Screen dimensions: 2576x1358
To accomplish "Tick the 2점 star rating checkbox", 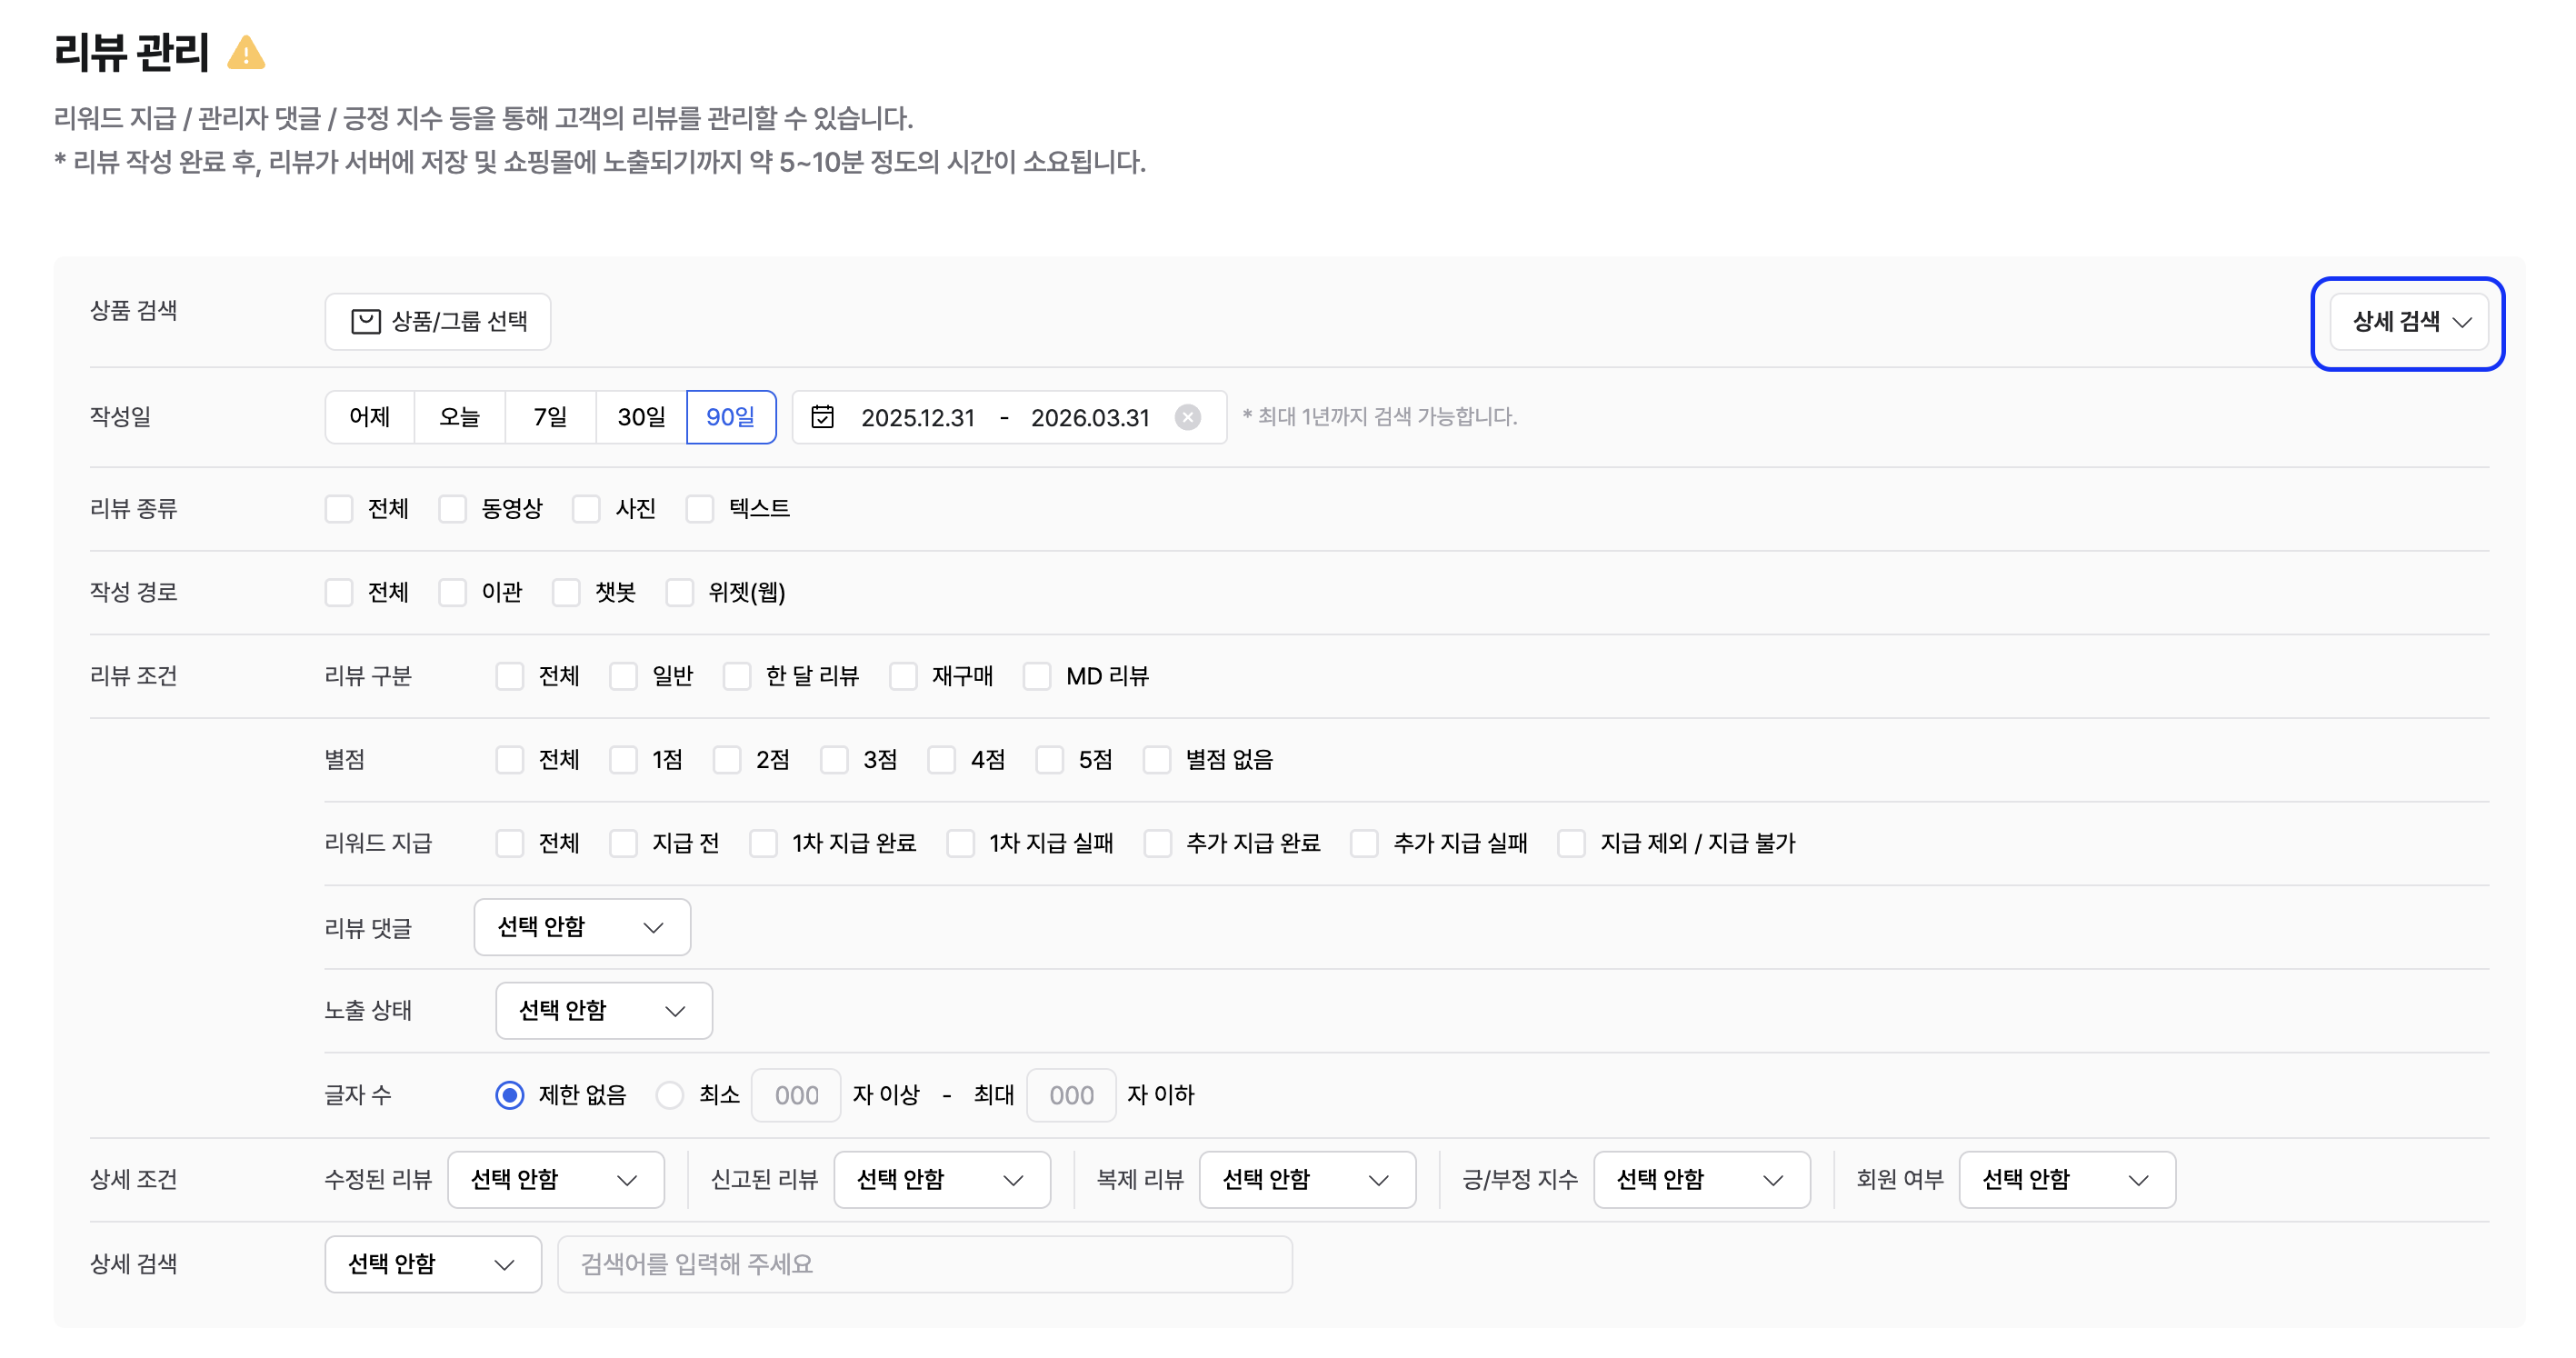I will click(727, 761).
